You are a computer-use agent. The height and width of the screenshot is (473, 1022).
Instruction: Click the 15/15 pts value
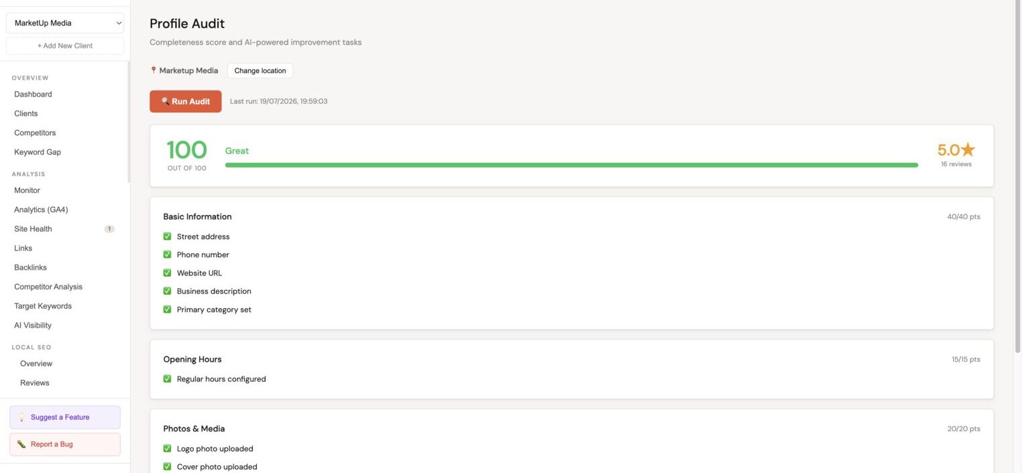(966, 360)
